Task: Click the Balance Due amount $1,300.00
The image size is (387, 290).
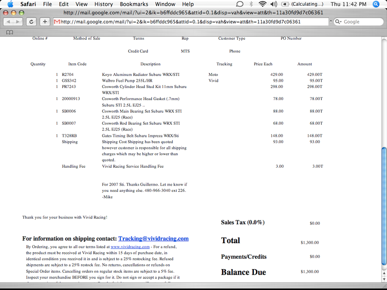Action: tap(310, 272)
